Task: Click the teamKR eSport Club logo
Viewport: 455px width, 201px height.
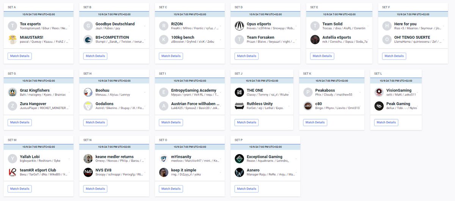Action: point(13,172)
